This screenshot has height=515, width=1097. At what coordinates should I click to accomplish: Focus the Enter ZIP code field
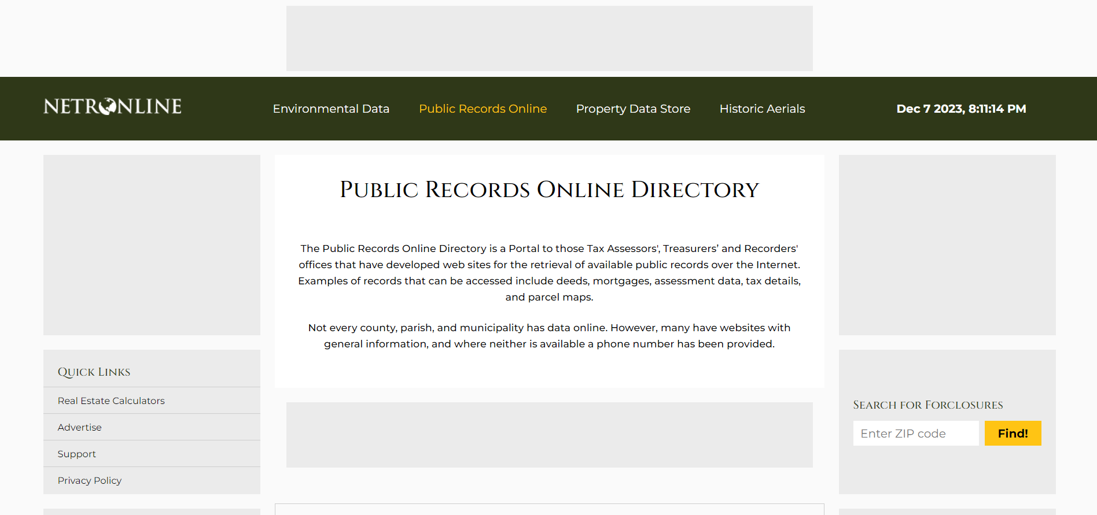tap(915, 434)
